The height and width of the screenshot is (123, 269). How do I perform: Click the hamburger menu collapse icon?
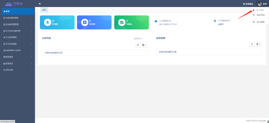tap(40, 4)
